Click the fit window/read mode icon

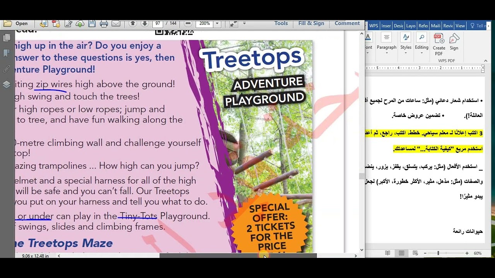[233, 24]
